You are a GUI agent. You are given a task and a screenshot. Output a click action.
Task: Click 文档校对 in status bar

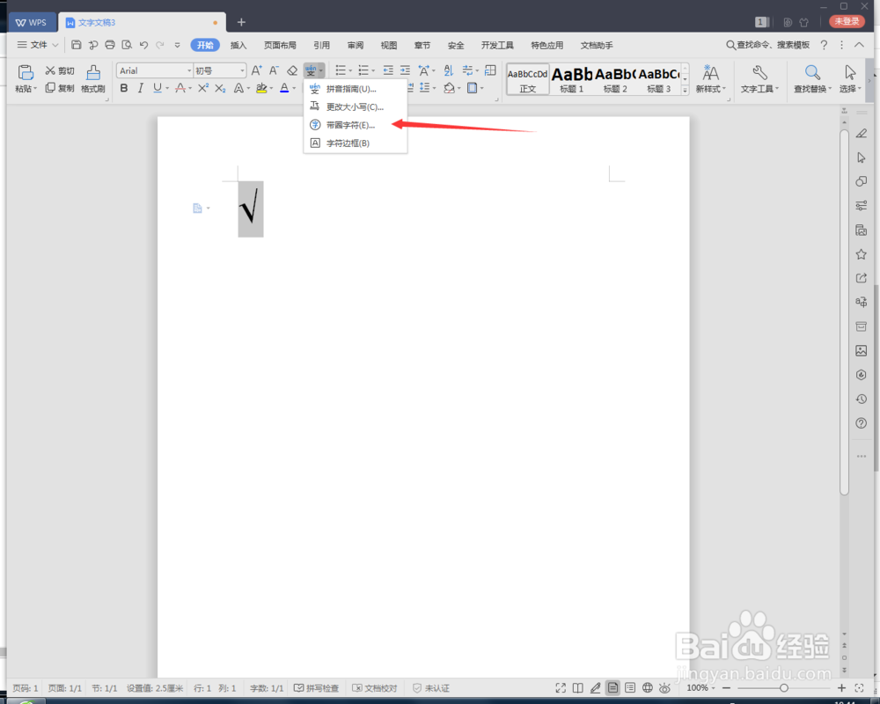374,688
